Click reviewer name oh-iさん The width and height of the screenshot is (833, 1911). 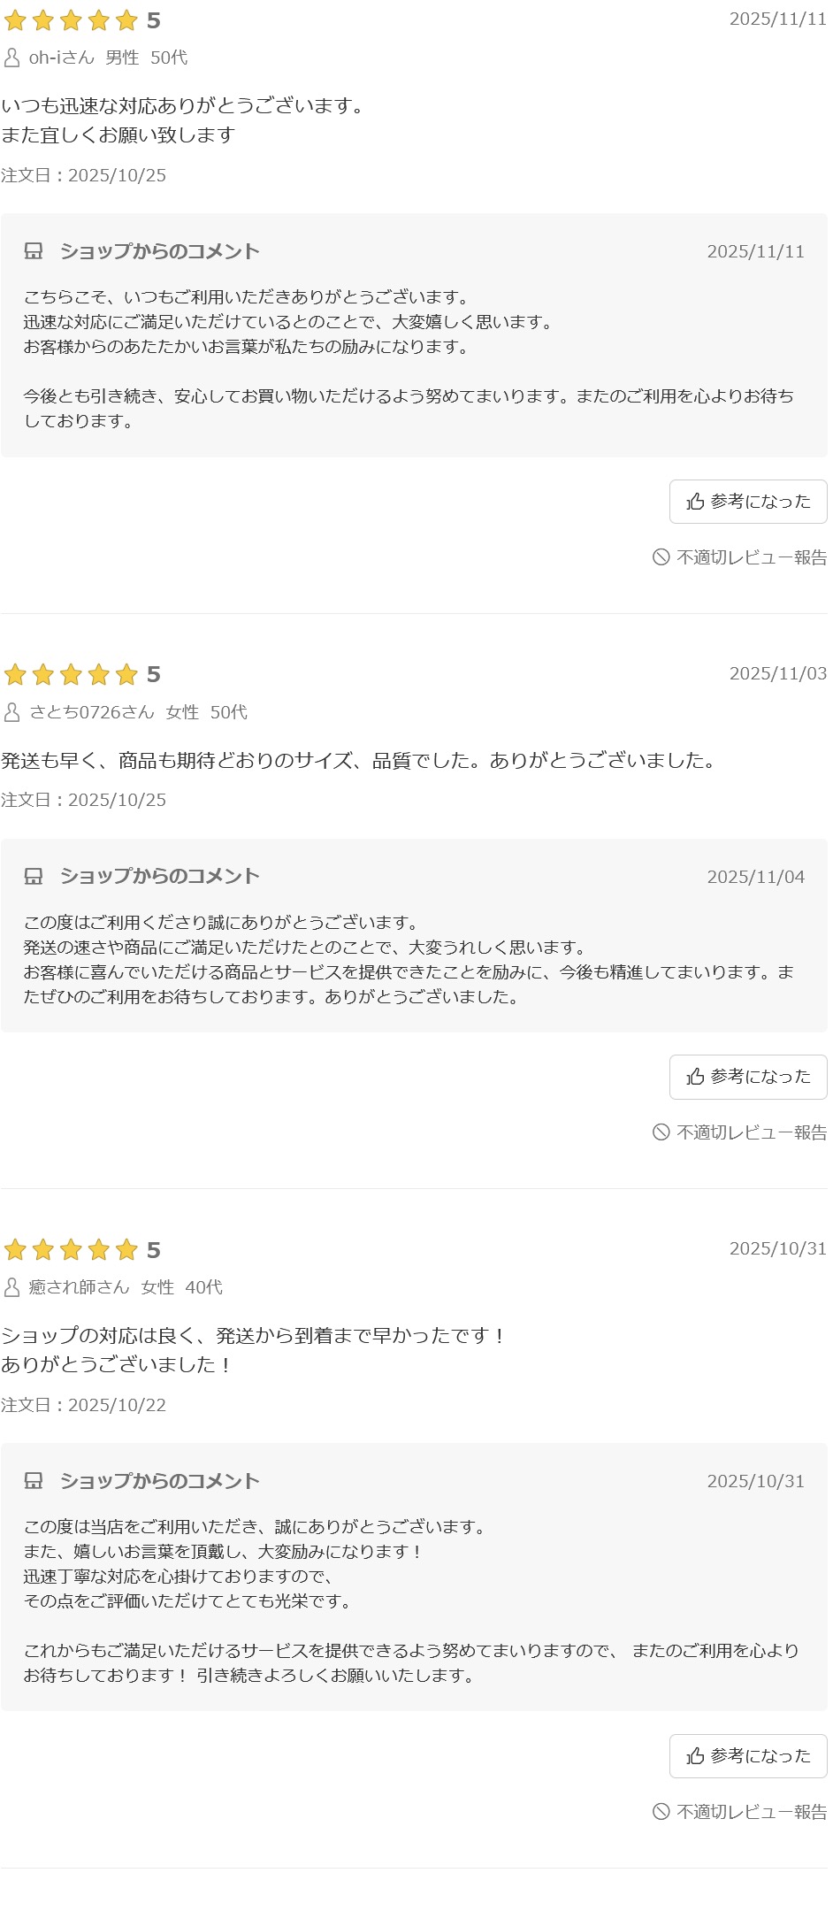click(x=61, y=58)
